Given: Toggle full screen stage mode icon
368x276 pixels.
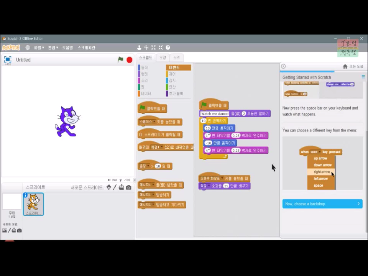Looking at the screenshot, I should tap(8, 59).
